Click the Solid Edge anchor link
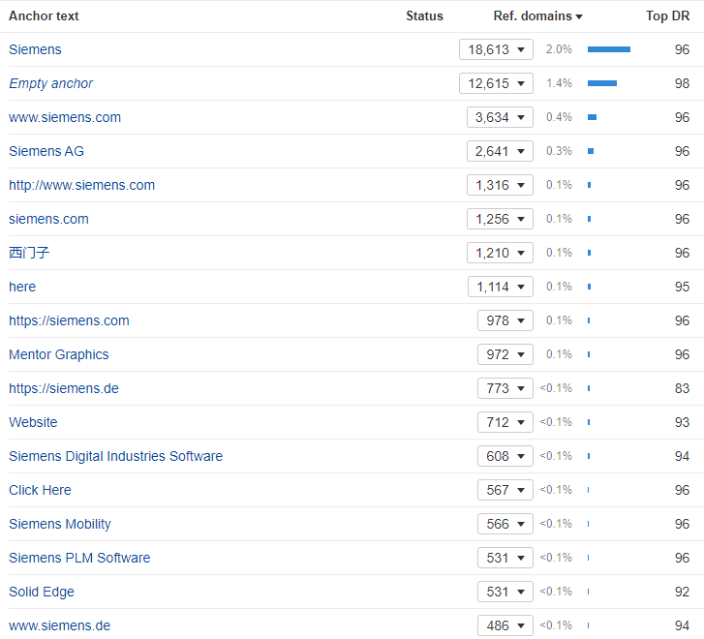704x639 pixels. click(x=42, y=592)
